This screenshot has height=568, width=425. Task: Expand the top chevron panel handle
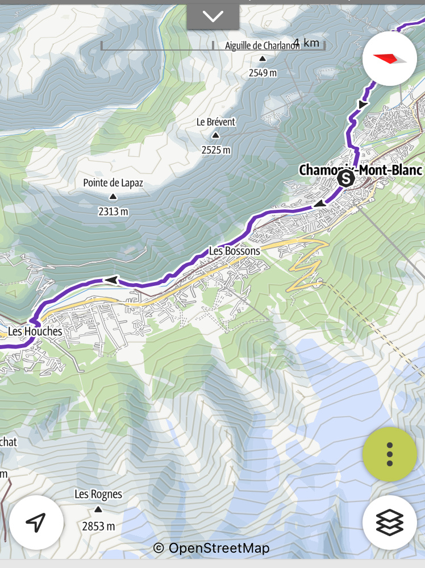click(213, 16)
